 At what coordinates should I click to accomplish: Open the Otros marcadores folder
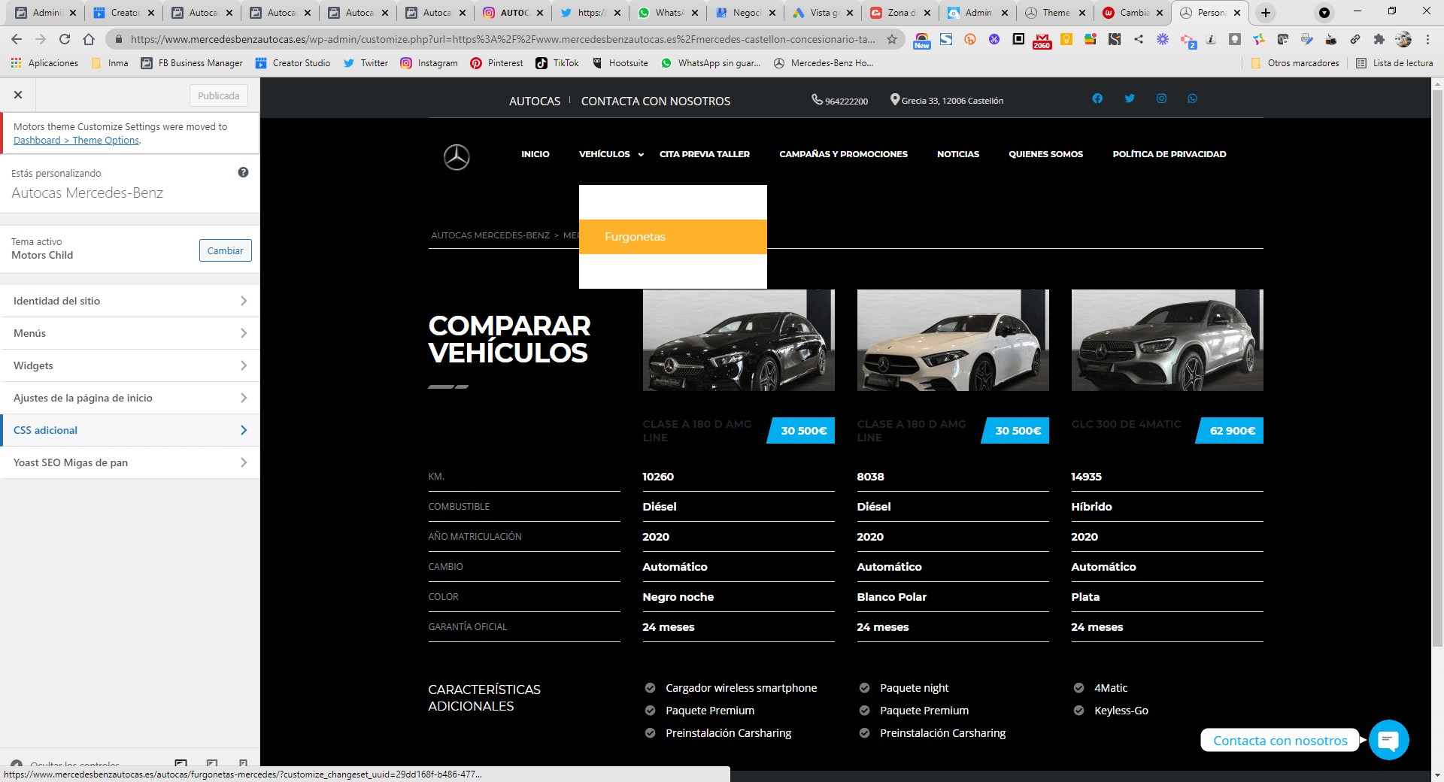[x=1294, y=63]
